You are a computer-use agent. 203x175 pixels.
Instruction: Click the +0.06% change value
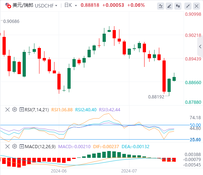[x=136, y=5]
